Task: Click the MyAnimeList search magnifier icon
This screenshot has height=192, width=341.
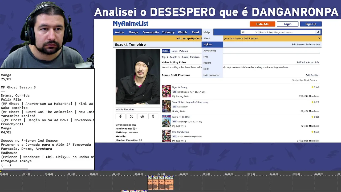Action: 318,32
